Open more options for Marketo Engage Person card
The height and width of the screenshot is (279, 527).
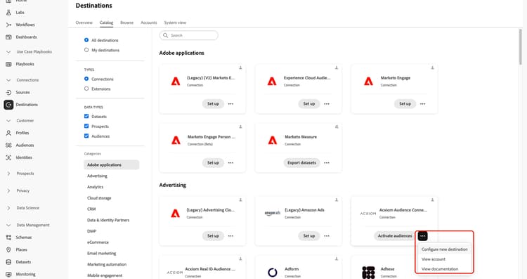click(x=230, y=163)
